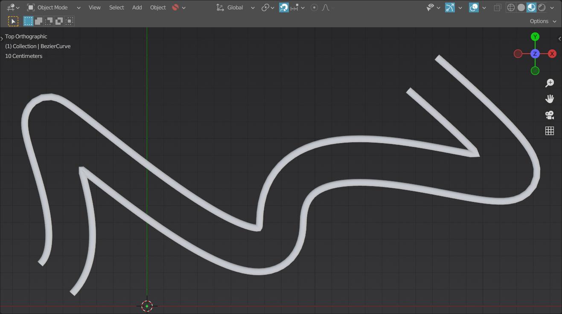Open the transform pivot point dropdown
This screenshot has width=562, height=314.
click(268, 7)
